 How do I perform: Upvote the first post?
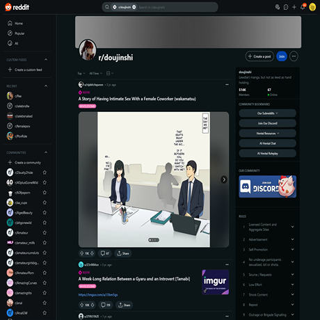coord(81,253)
